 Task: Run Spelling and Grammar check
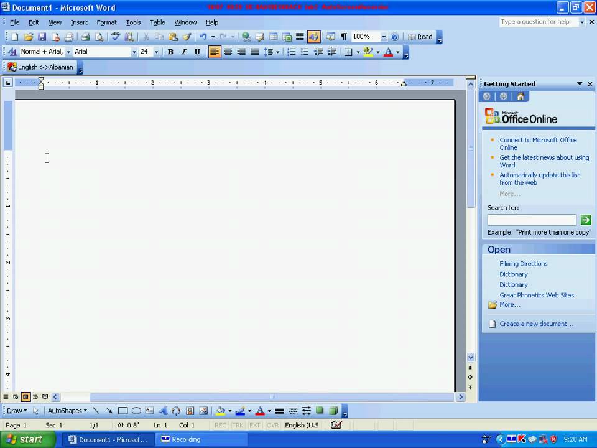pyautogui.click(x=116, y=37)
